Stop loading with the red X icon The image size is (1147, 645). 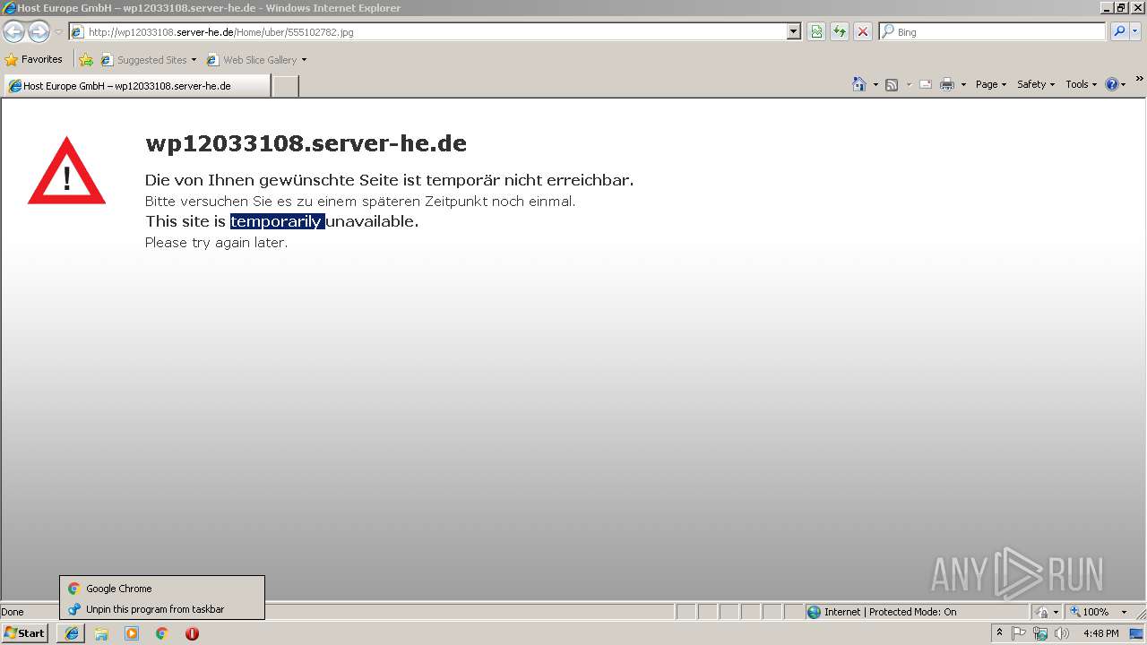[x=863, y=32]
